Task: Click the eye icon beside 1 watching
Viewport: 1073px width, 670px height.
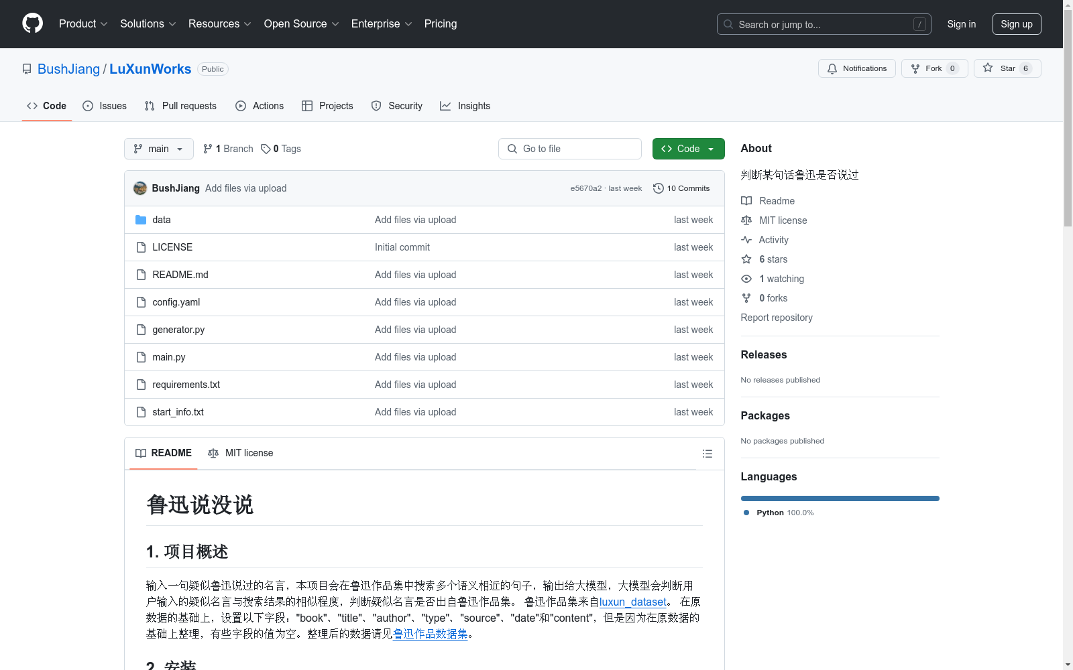Action: coord(746,279)
